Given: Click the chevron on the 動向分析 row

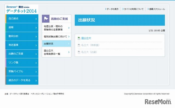Looking at the screenshot, I should click(36, 36).
